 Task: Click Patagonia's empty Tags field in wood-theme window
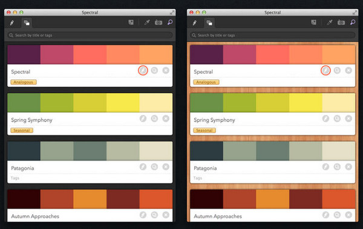(198, 178)
